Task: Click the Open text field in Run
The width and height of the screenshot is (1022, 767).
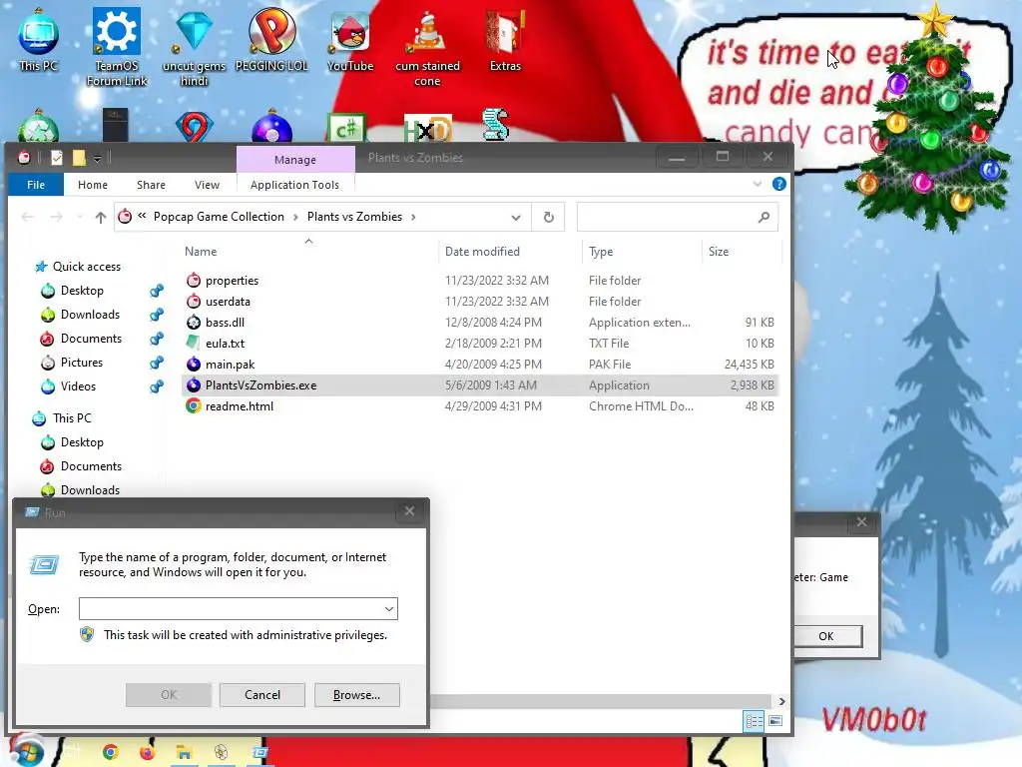Action: click(232, 609)
